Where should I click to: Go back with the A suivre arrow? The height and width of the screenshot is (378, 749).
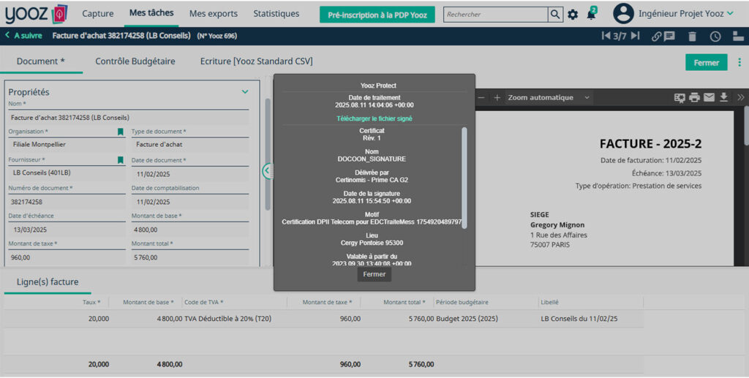coord(7,35)
